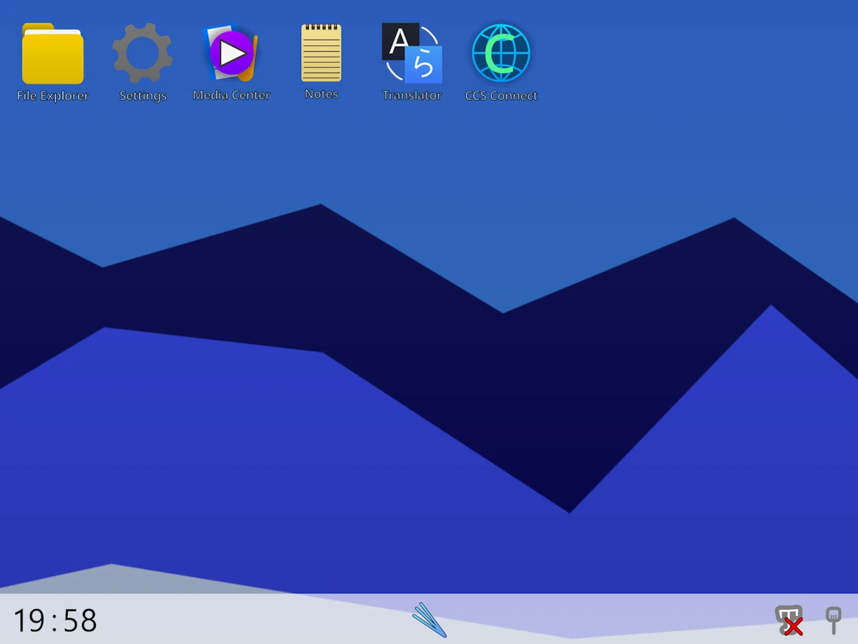Select the Translator icon with the A symbol
Screen dimensions: 858x644
411,54
